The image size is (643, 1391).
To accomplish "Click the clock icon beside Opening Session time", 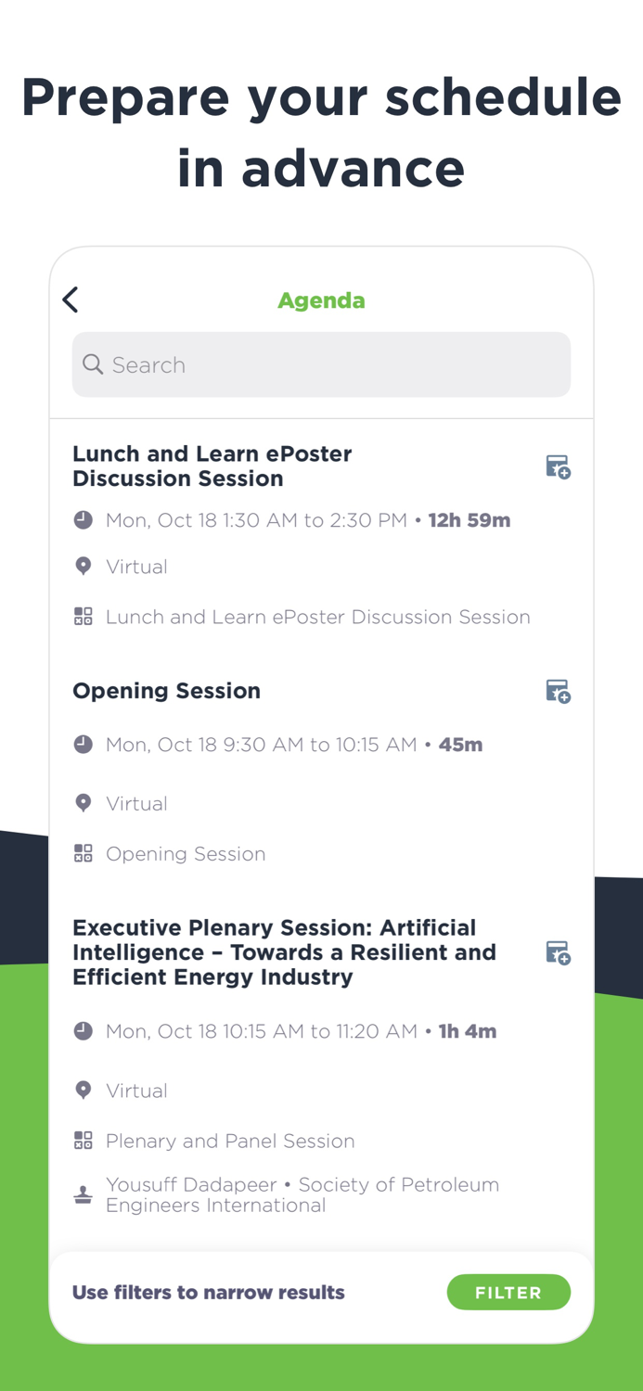I will [x=83, y=744].
